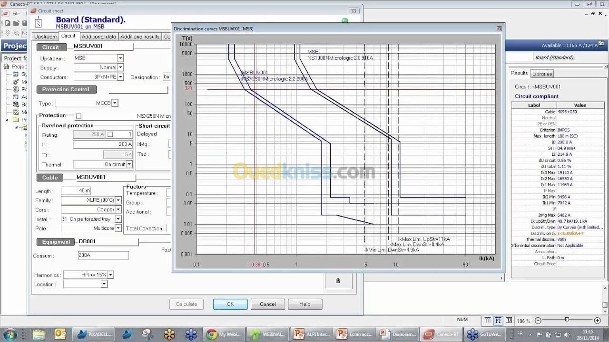This screenshot has height=342, width=609.
Task: Click the Equipment section header button
Action: (56, 242)
